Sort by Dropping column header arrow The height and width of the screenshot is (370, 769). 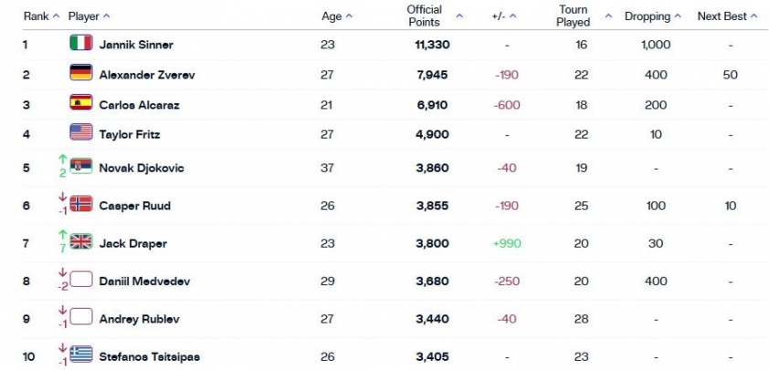pos(678,16)
